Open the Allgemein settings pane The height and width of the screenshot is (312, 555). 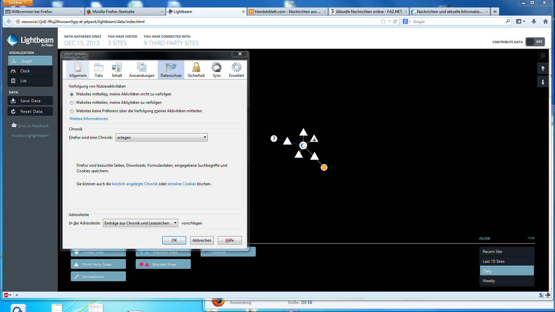pos(78,70)
